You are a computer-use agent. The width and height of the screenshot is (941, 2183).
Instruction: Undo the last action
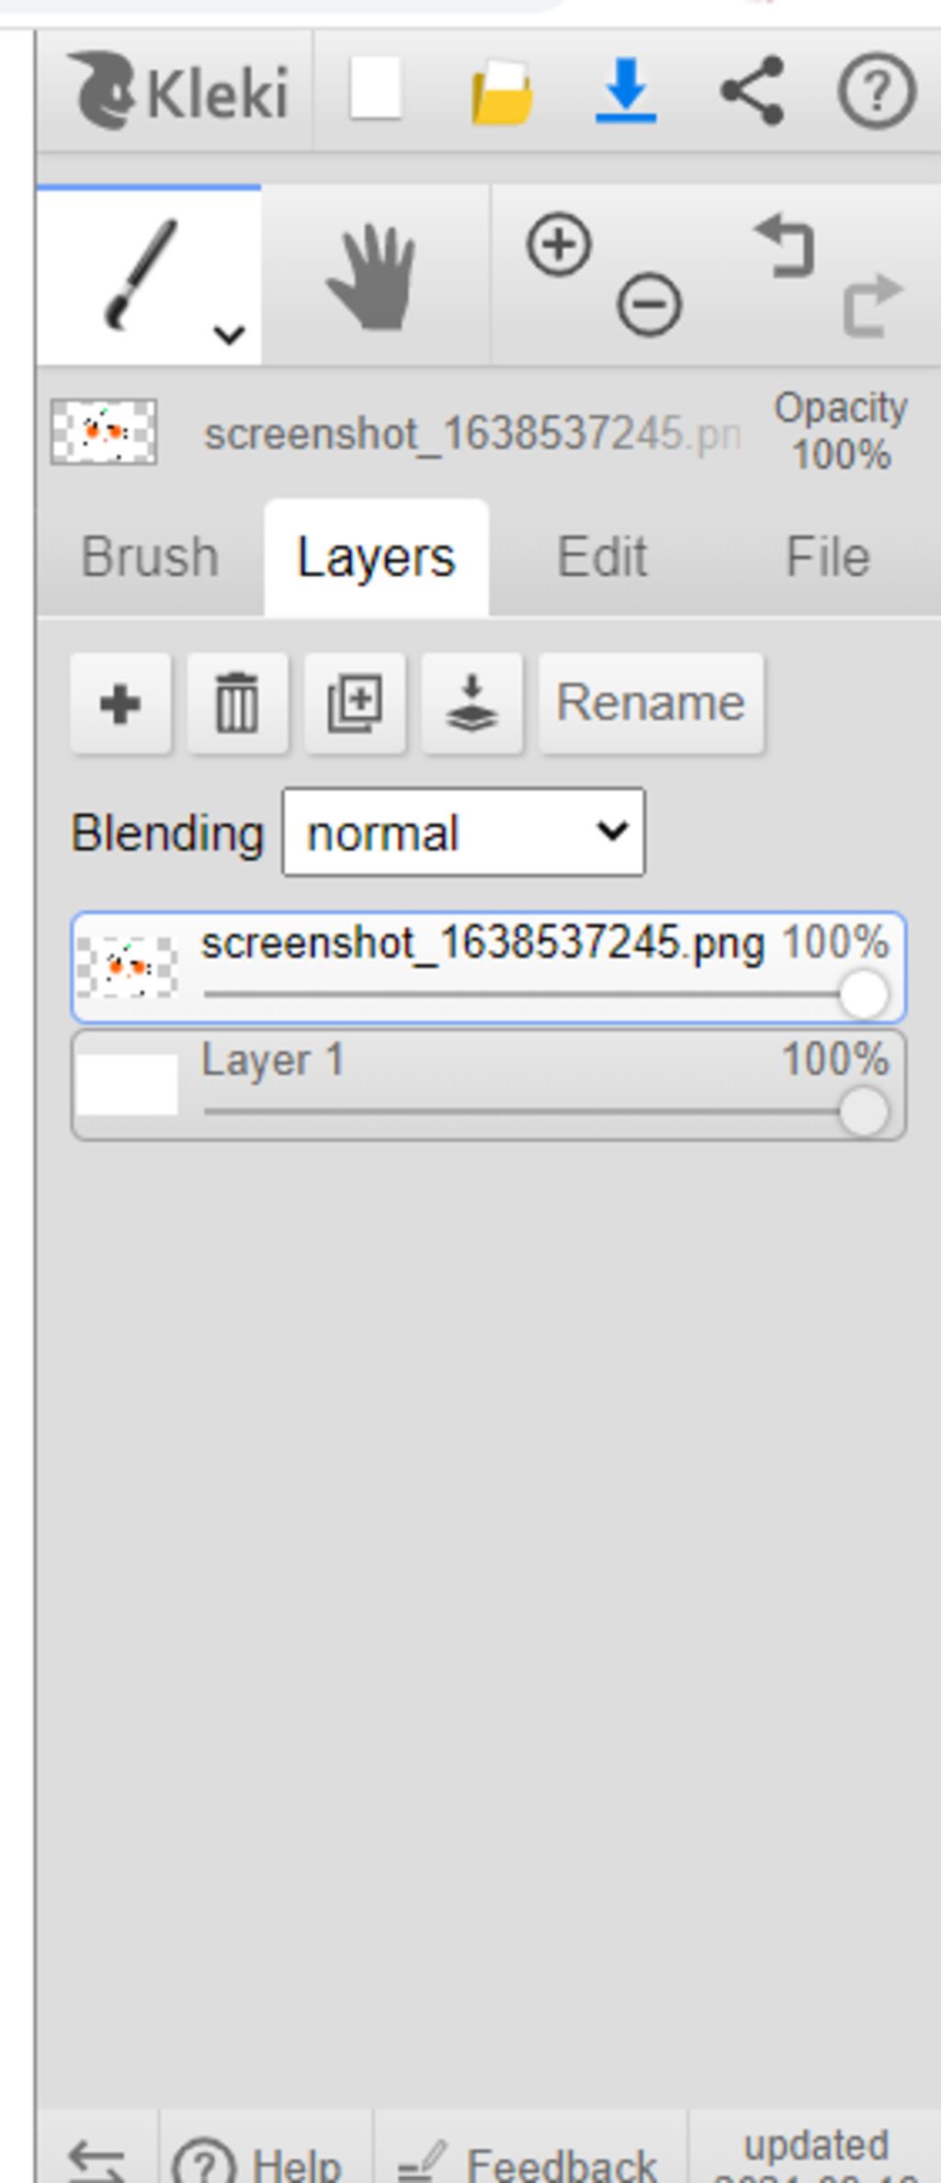click(x=787, y=246)
